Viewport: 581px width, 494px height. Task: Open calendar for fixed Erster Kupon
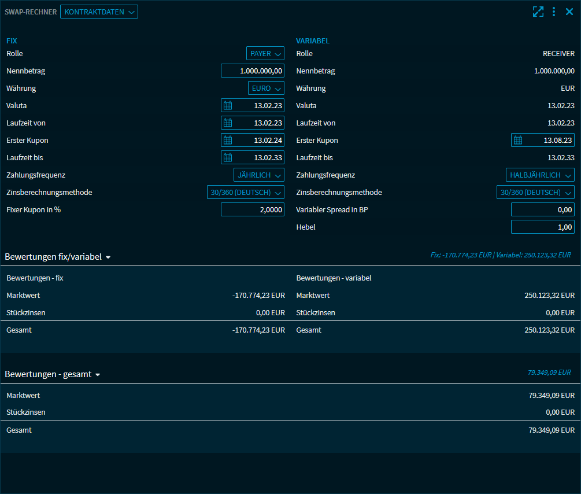click(228, 141)
